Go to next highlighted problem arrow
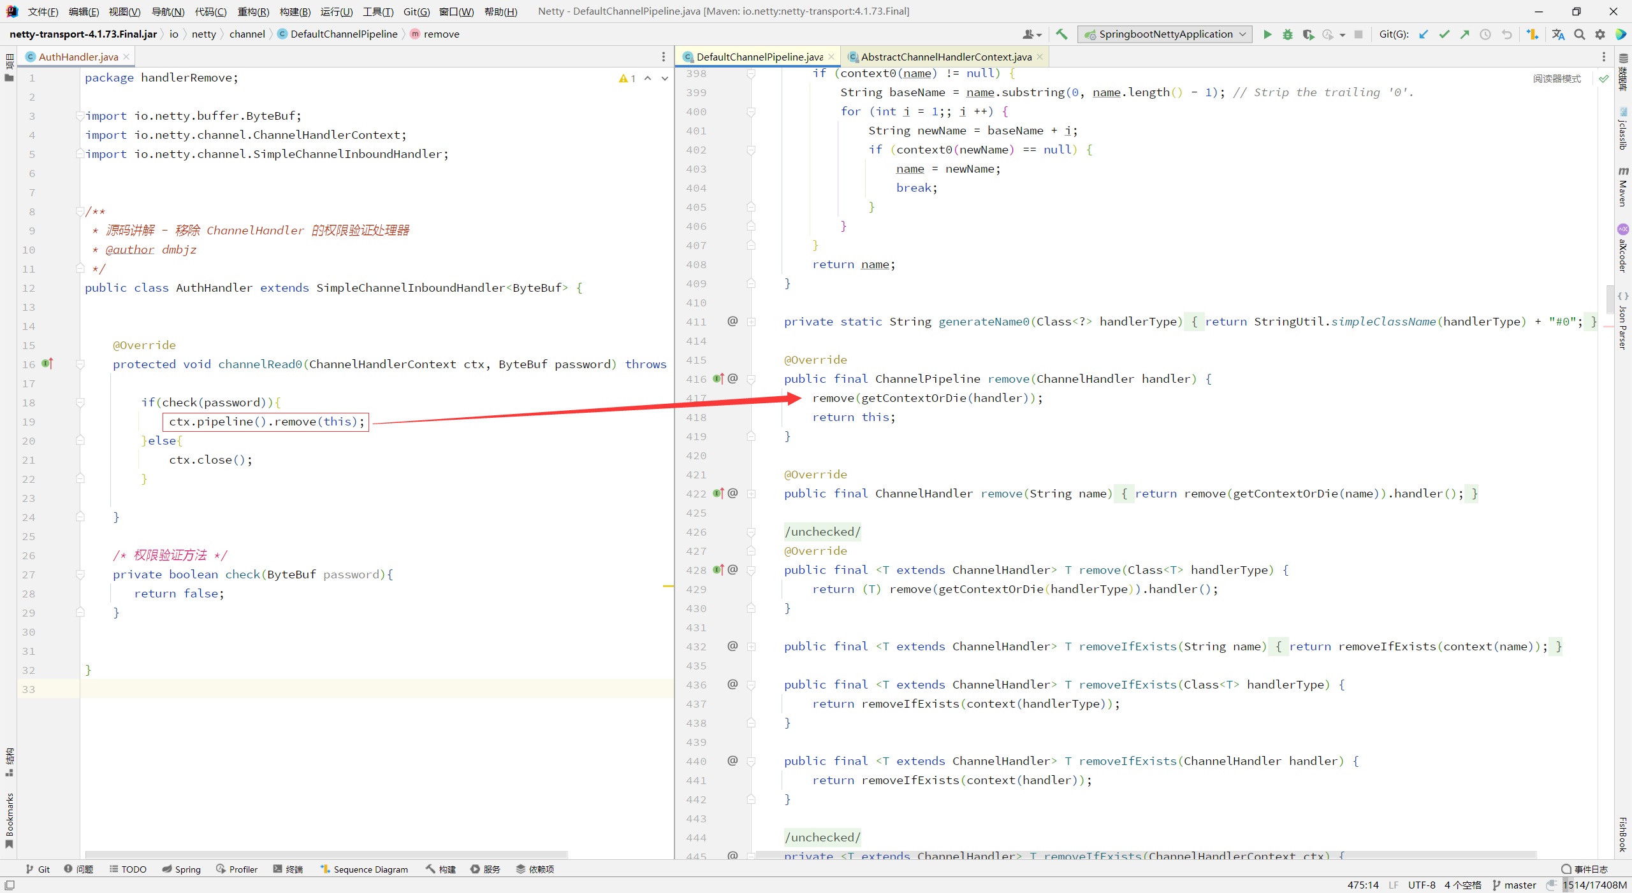This screenshot has width=1632, height=893. tap(665, 78)
